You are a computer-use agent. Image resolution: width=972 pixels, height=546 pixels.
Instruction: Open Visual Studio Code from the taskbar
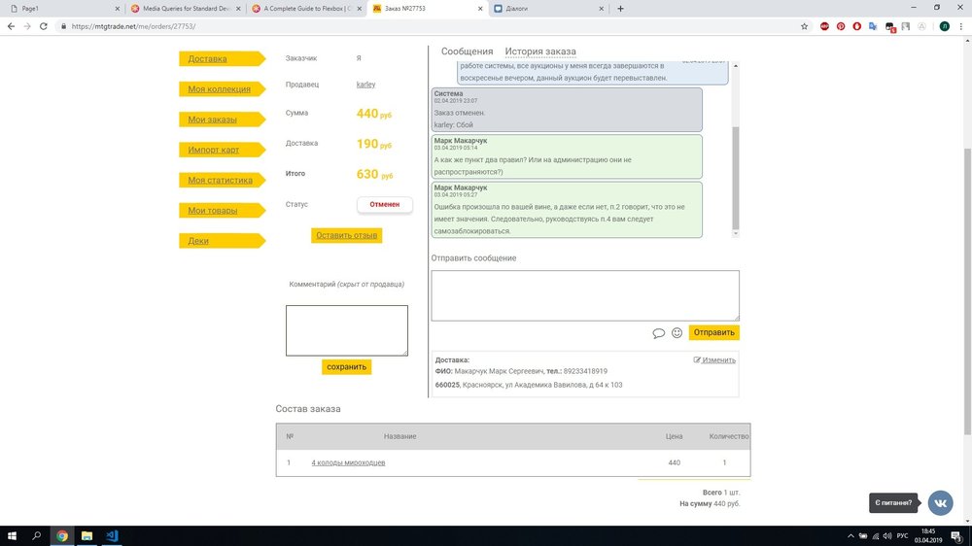[112, 535]
